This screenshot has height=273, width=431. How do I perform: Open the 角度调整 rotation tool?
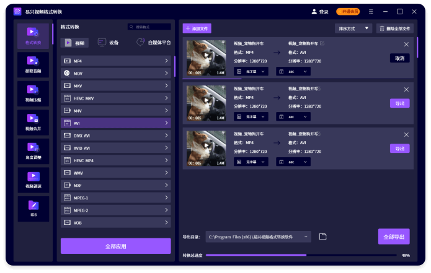(x=33, y=151)
